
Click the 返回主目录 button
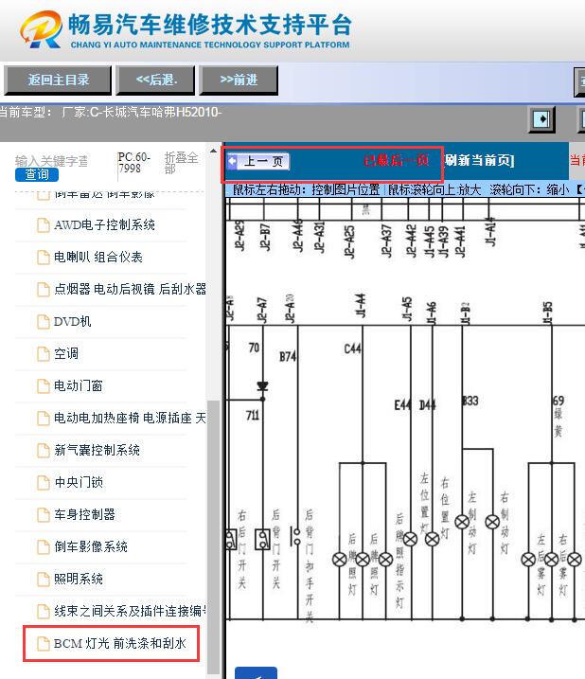tap(58, 80)
